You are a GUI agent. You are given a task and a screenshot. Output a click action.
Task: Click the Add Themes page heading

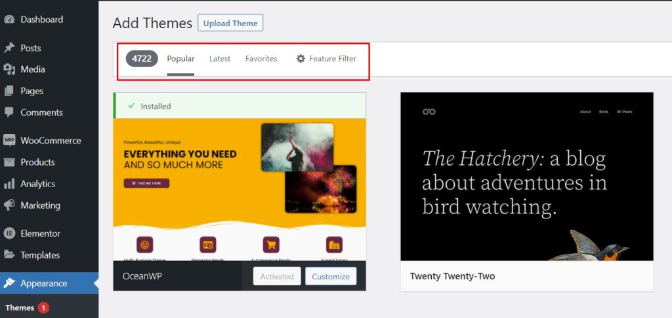tap(152, 23)
